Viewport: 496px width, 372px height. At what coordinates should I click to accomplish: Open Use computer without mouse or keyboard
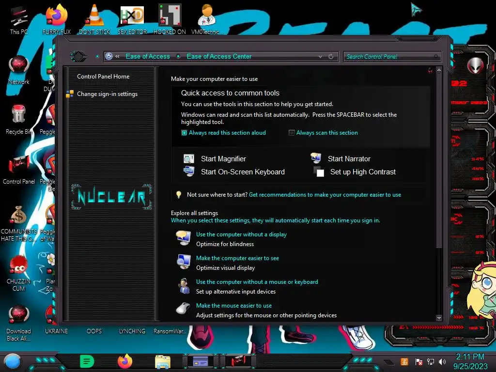click(257, 282)
